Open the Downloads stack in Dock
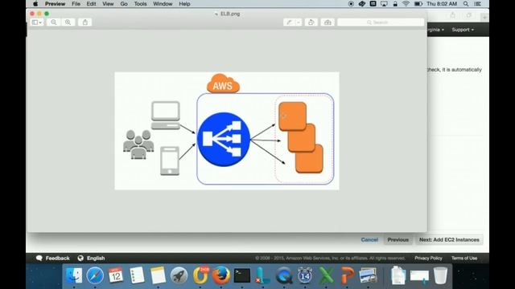Image resolution: width=515 pixels, height=289 pixels. [x=419, y=276]
